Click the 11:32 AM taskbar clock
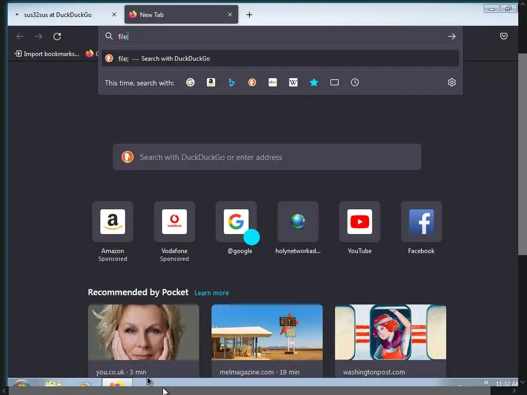Image resolution: width=527 pixels, height=395 pixels. (506, 384)
